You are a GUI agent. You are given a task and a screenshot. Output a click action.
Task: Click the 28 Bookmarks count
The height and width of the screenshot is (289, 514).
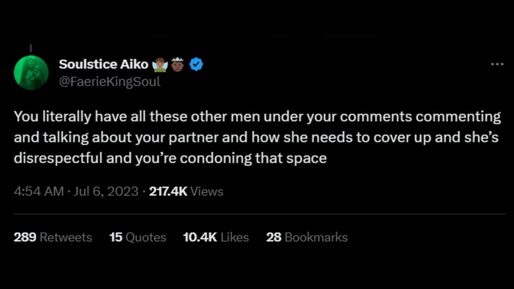(x=307, y=237)
